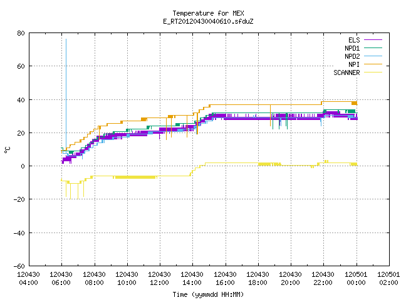Click the NPD1 legend label

pos(352,48)
